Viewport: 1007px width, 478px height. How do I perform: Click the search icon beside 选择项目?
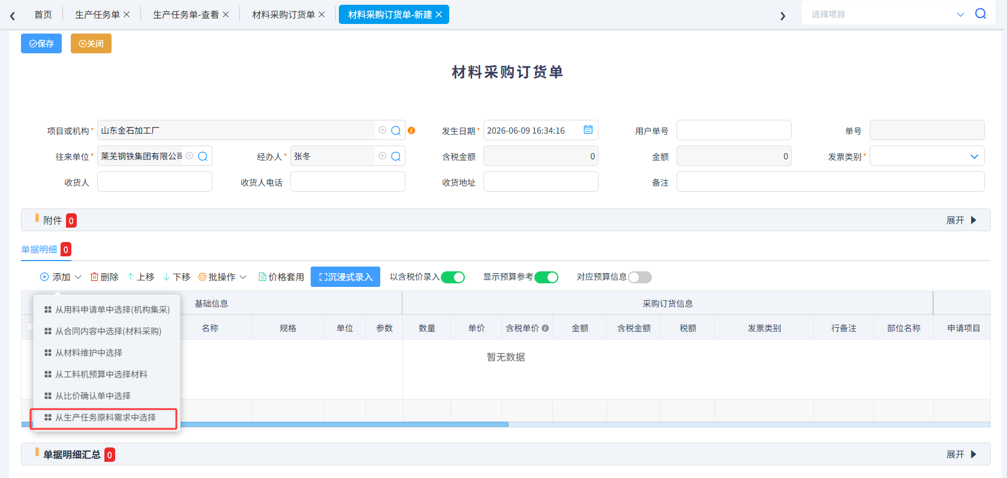[981, 14]
